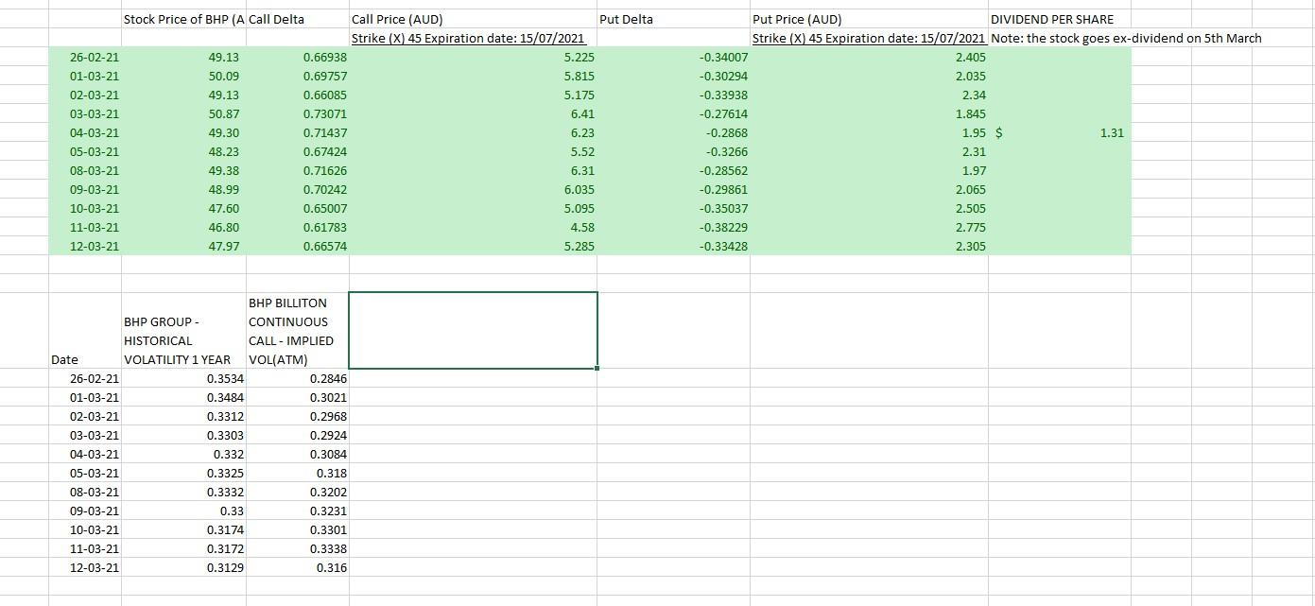1315x606 pixels.
Task: Select the put price cell showing 2.405
Action: point(870,57)
